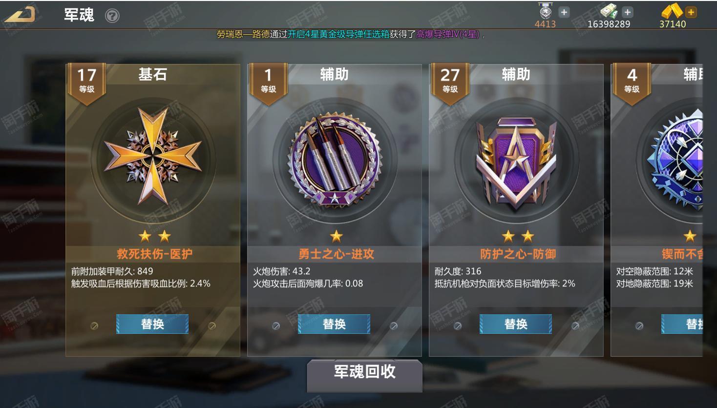Click 替换 on the 防护之心-防御 card
The height and width of the screenshot is (408, 717).
[x=516, y=324]
